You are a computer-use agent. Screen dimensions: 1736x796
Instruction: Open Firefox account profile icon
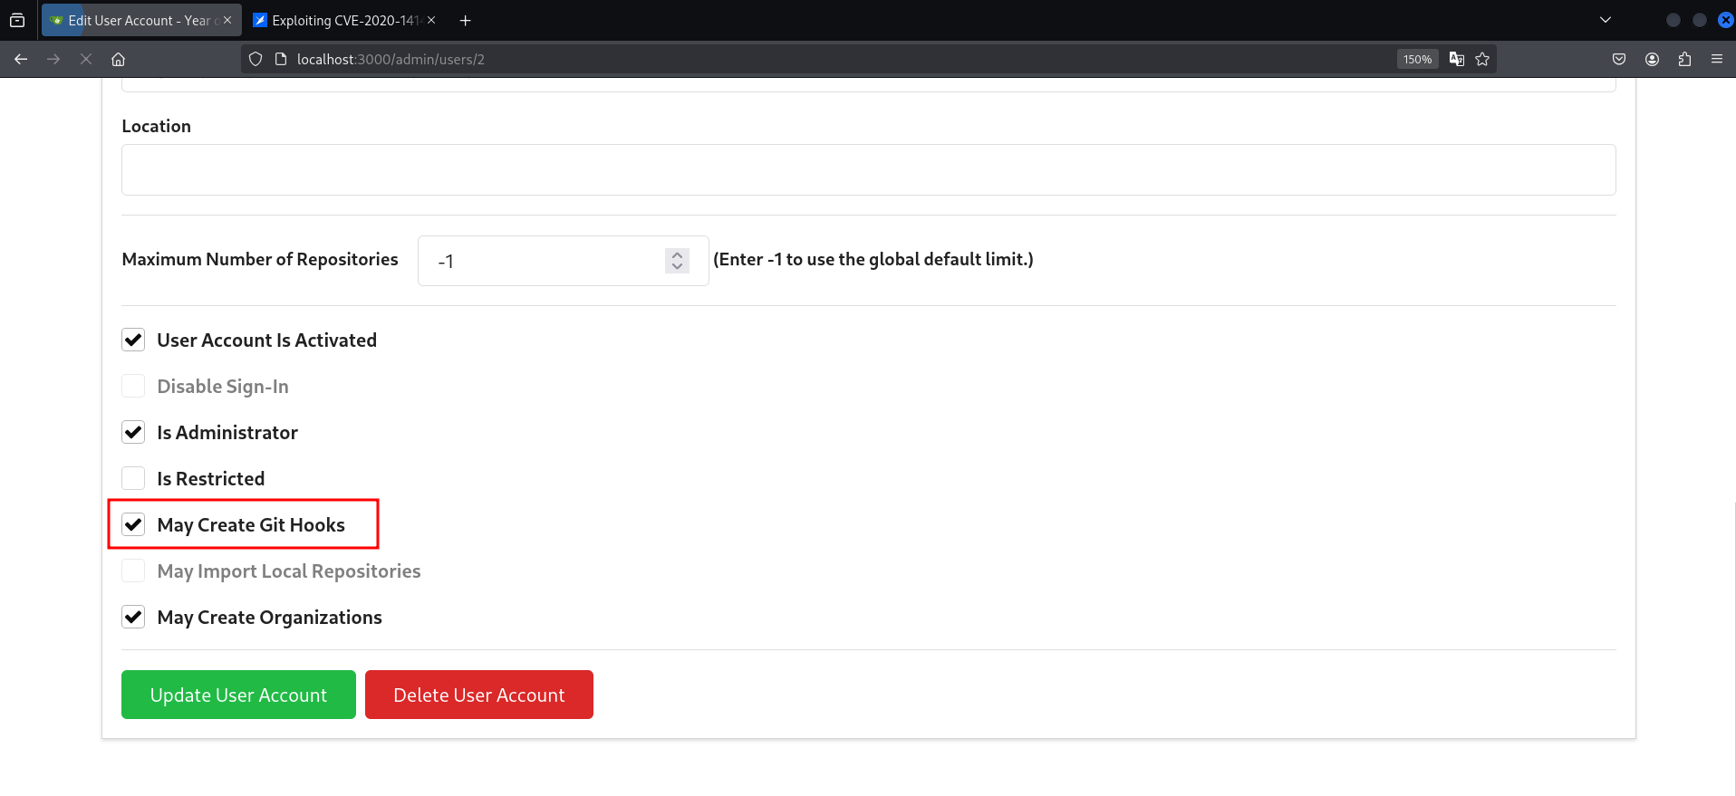click(1652, 59)
